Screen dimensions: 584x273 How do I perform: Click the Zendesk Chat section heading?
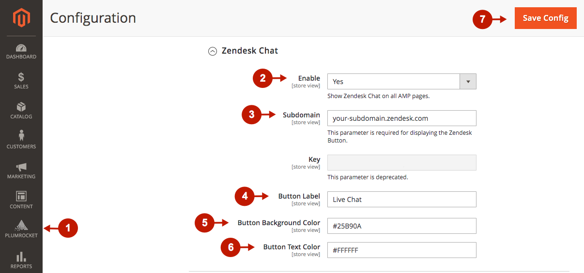[249, 51]
